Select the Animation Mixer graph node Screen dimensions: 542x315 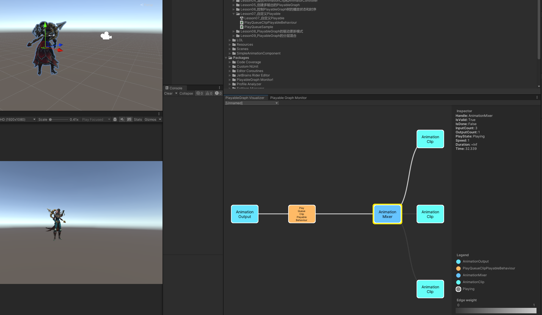(x=387, y=214)
